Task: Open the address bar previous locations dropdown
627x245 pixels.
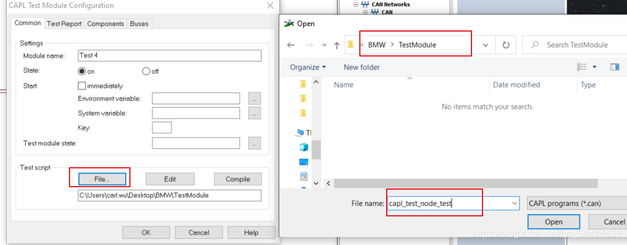Action: click(x=485, y=45)
